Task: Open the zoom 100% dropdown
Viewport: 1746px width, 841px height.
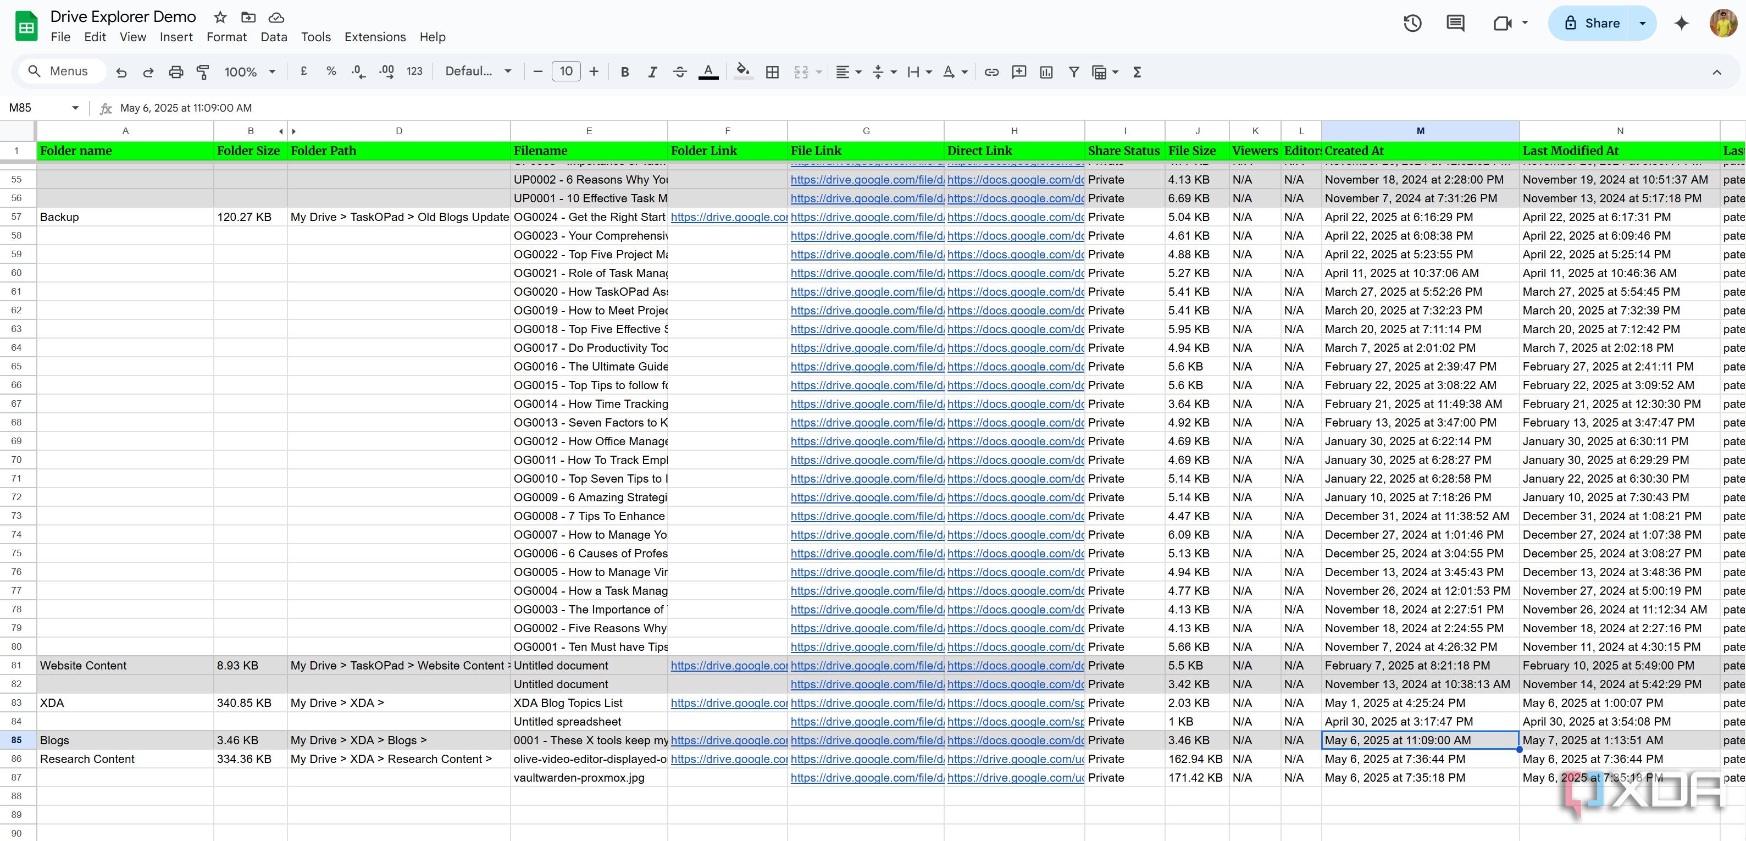Action: (250, 72)
